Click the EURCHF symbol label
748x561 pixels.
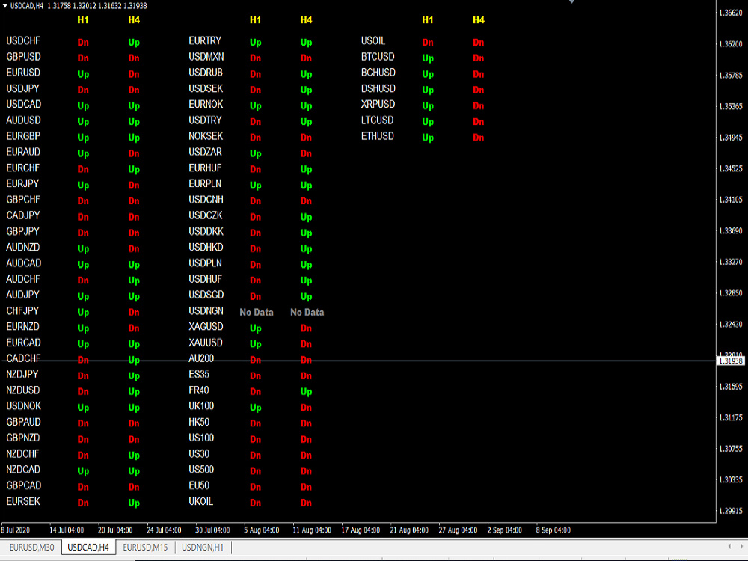tap(22, 168)
